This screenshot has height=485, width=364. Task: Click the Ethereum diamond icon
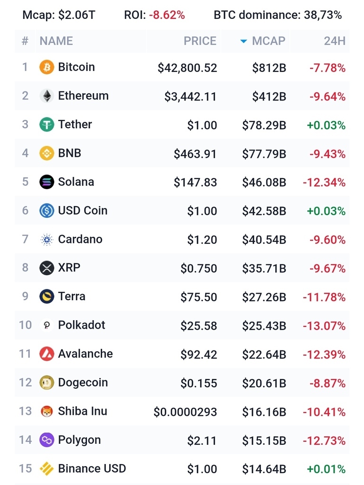tap(47, 96)
